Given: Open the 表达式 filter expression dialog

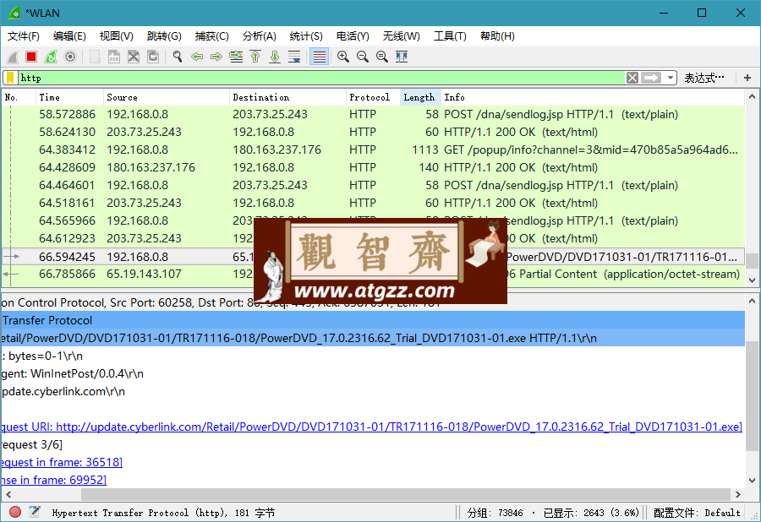Looking at the screenshot, I should (704, 78).
